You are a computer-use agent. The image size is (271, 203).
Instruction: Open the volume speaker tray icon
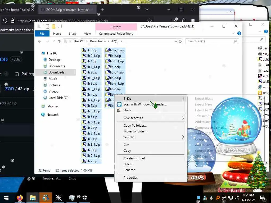[x=237, y=198]
